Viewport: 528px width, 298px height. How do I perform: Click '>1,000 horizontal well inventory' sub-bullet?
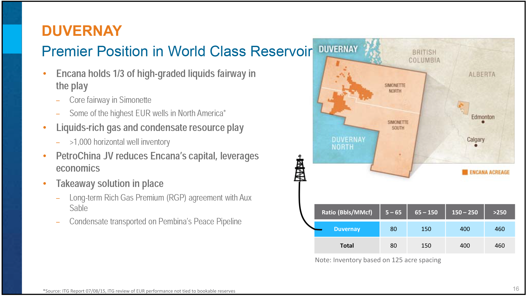point(120,142)
